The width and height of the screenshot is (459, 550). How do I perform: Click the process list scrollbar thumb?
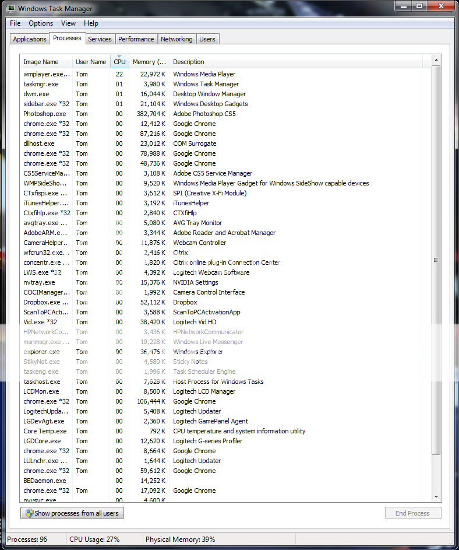(436, 260)
